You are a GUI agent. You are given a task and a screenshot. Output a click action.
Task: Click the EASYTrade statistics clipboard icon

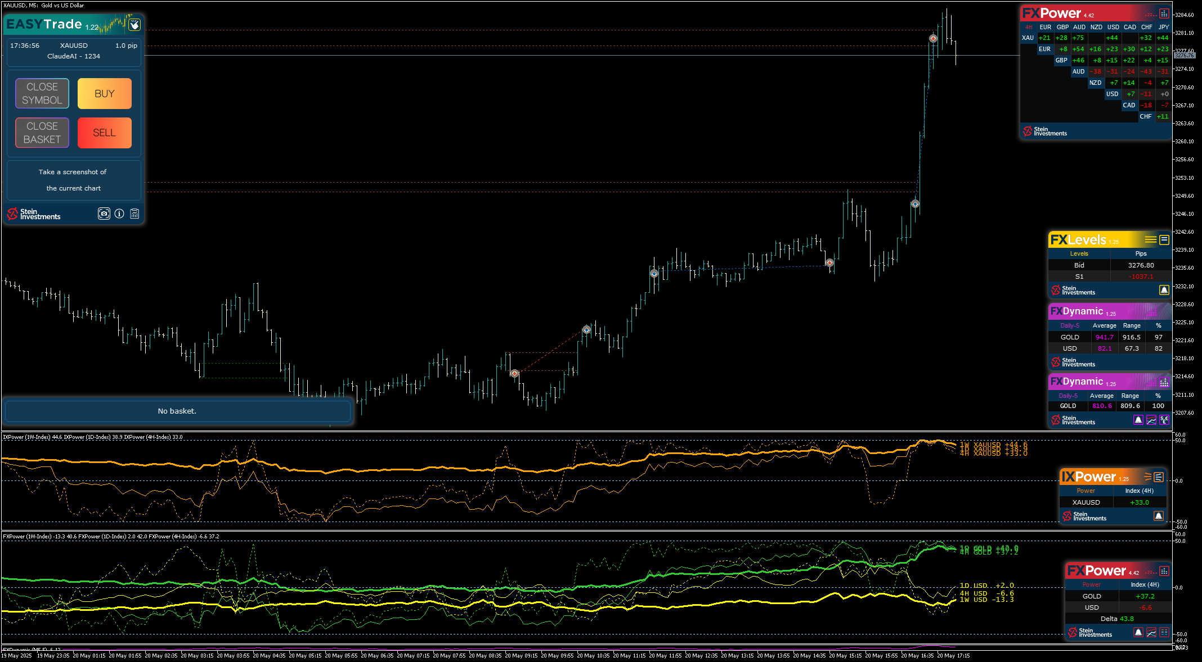(x=134, y=214)
